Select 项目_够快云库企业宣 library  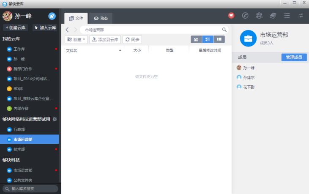(29, 98)
